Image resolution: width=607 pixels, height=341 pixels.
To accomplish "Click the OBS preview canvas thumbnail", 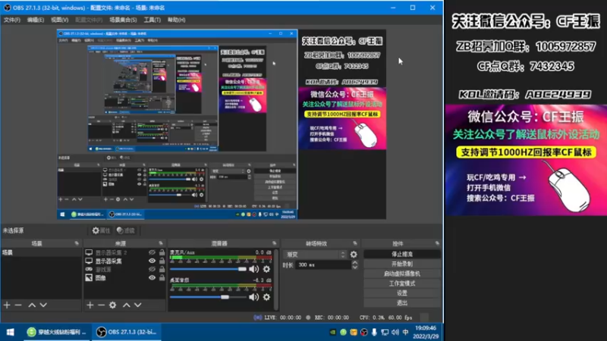I will click(x=222, y=124).
